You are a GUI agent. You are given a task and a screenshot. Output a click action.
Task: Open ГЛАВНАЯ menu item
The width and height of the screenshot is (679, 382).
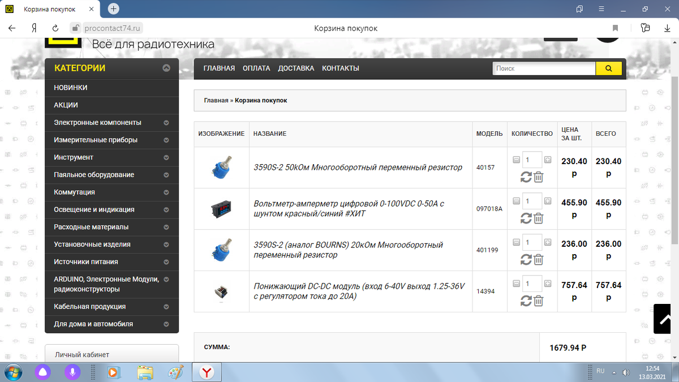pos(219,68)
